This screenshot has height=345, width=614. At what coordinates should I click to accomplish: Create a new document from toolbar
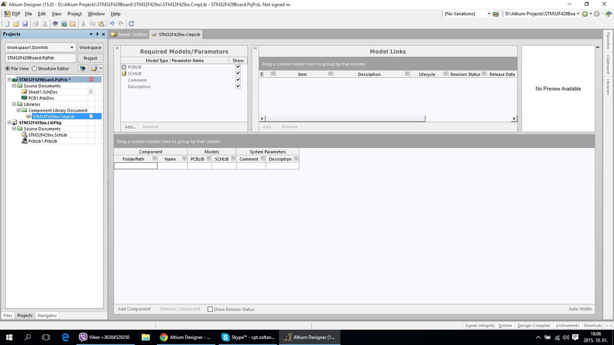pos(7,23)
